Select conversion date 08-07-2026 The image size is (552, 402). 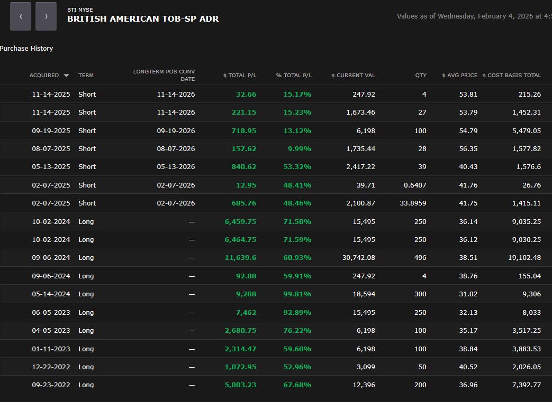point(176,148)
